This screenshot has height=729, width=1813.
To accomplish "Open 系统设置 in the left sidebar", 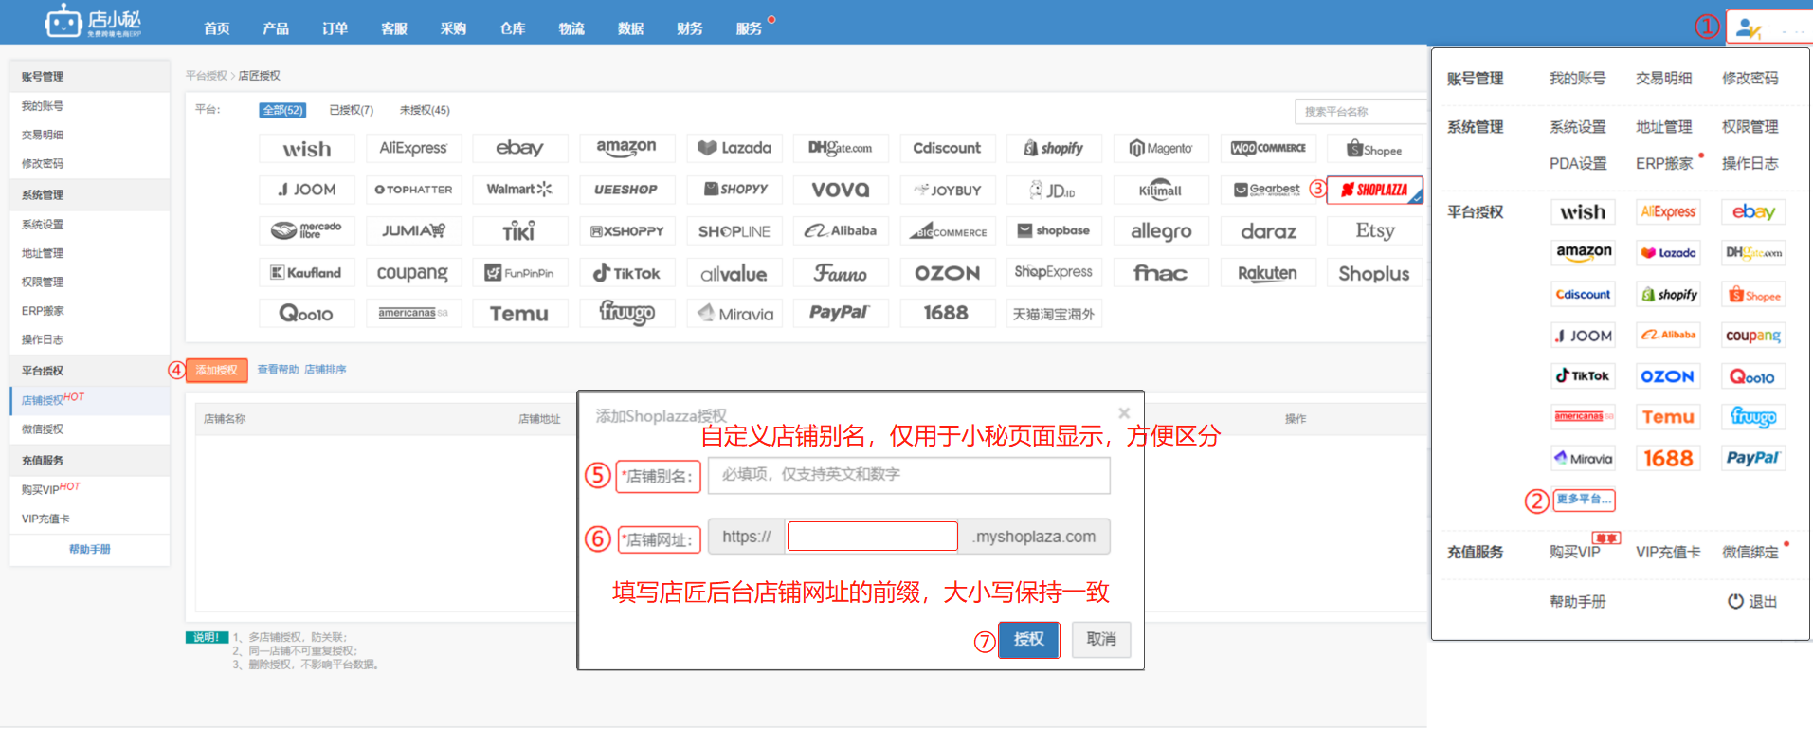I will point(43,225).
